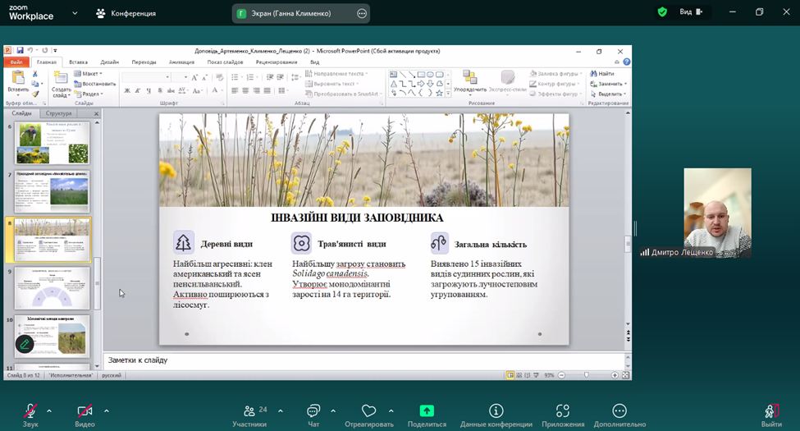Viewport: 800px width, 431px height.
Task: Select the rectangle shape in shapes gallery
Action: [421, 75]
